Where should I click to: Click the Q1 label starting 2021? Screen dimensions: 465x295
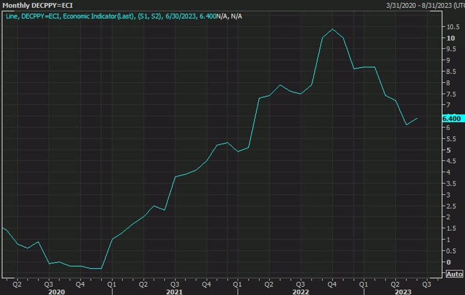(112, 284)
